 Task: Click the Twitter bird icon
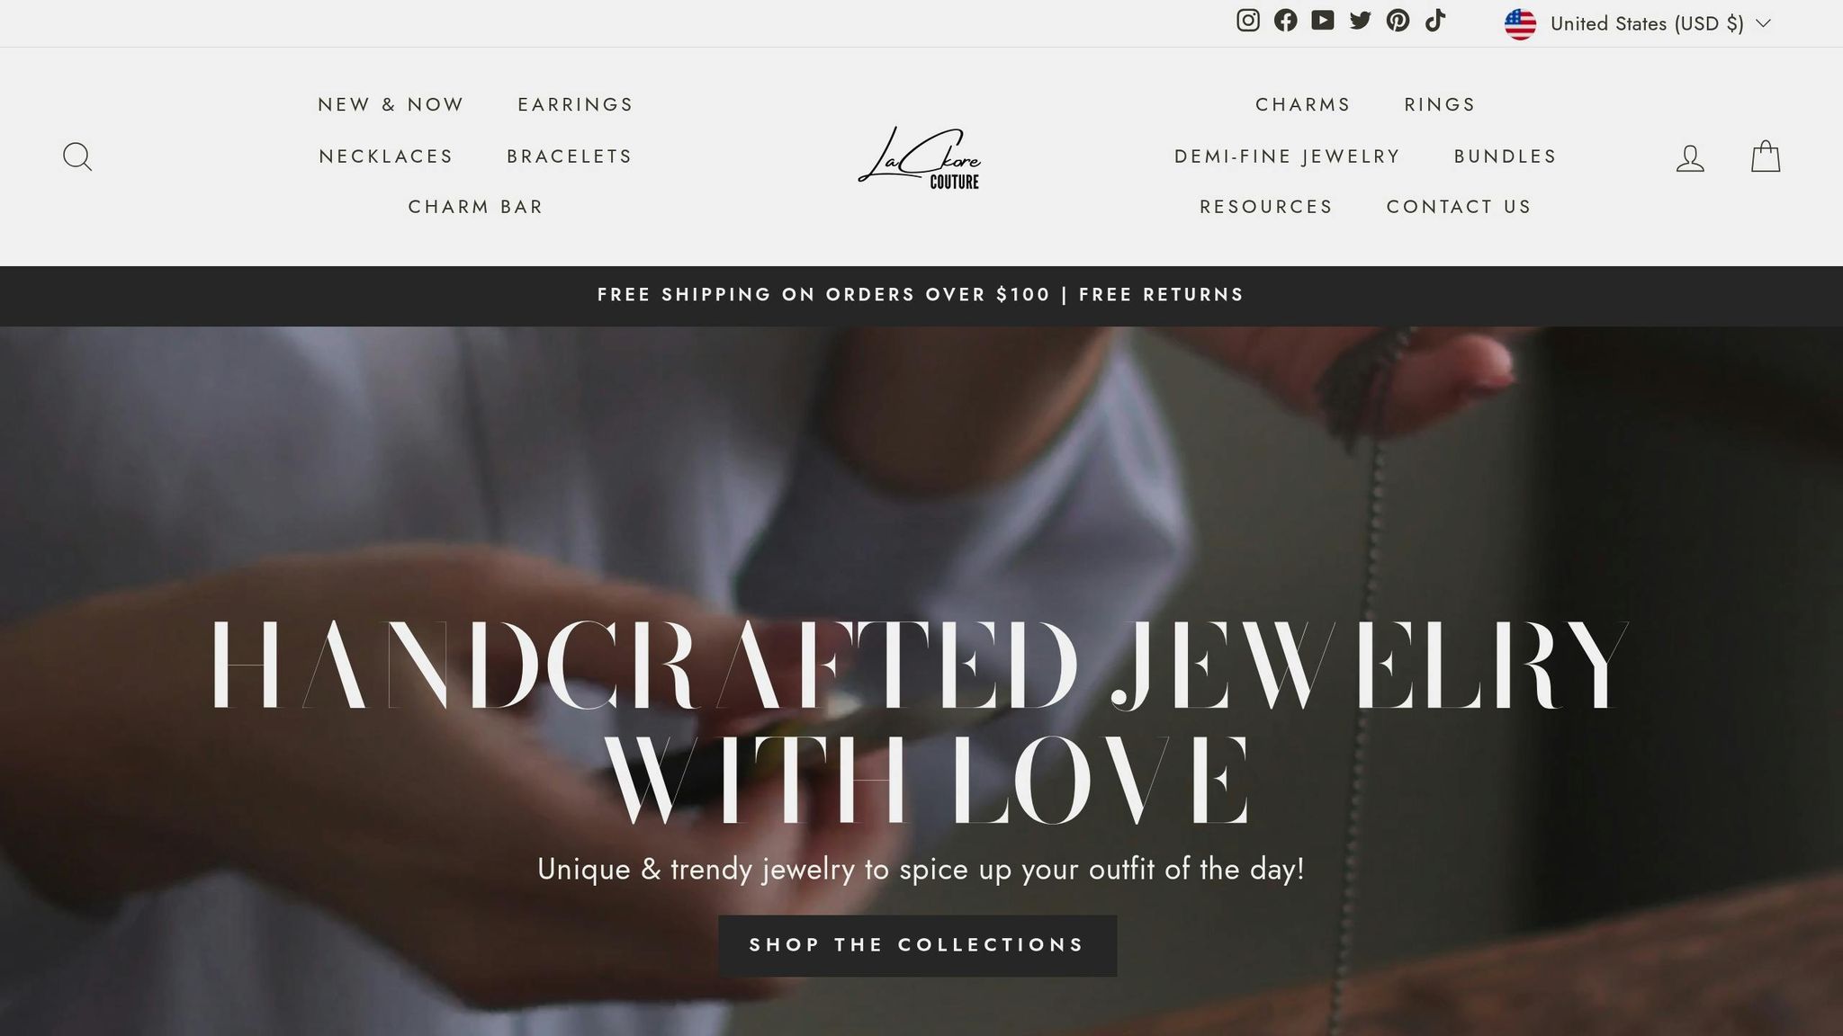1361,21
